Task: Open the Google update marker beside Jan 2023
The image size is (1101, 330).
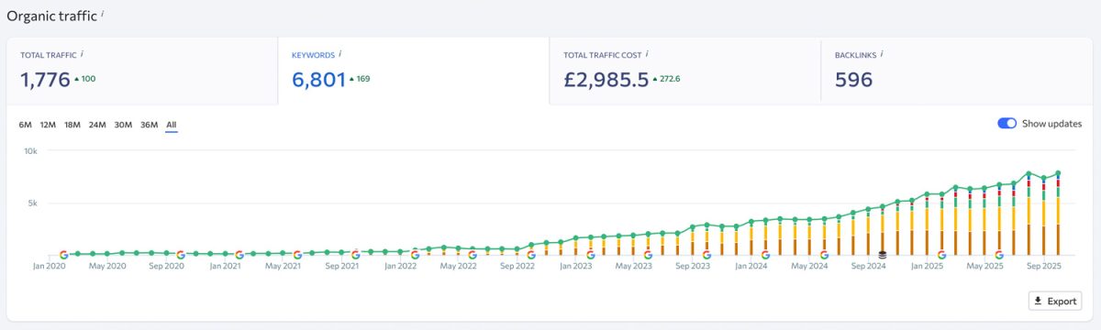Action: (x=590, y=255)
